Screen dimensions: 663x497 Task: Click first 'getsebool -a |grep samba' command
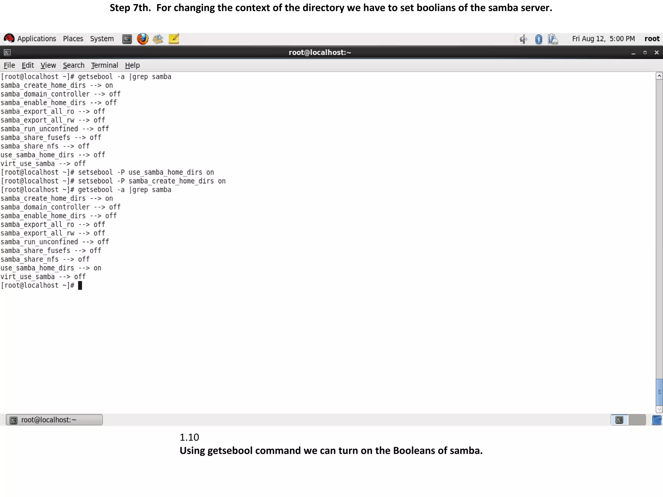[x=125, y=77]
